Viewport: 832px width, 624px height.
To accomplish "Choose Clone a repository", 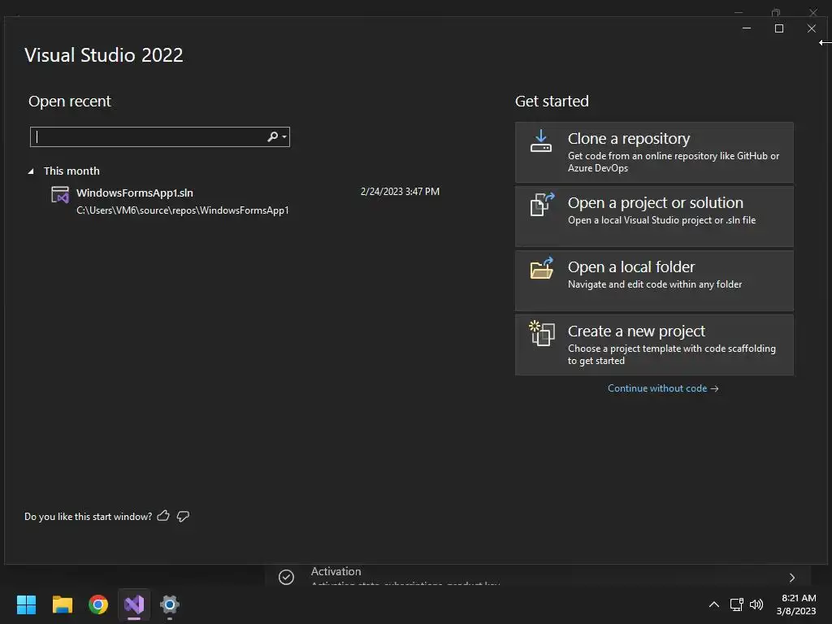I will click(654, 152).
